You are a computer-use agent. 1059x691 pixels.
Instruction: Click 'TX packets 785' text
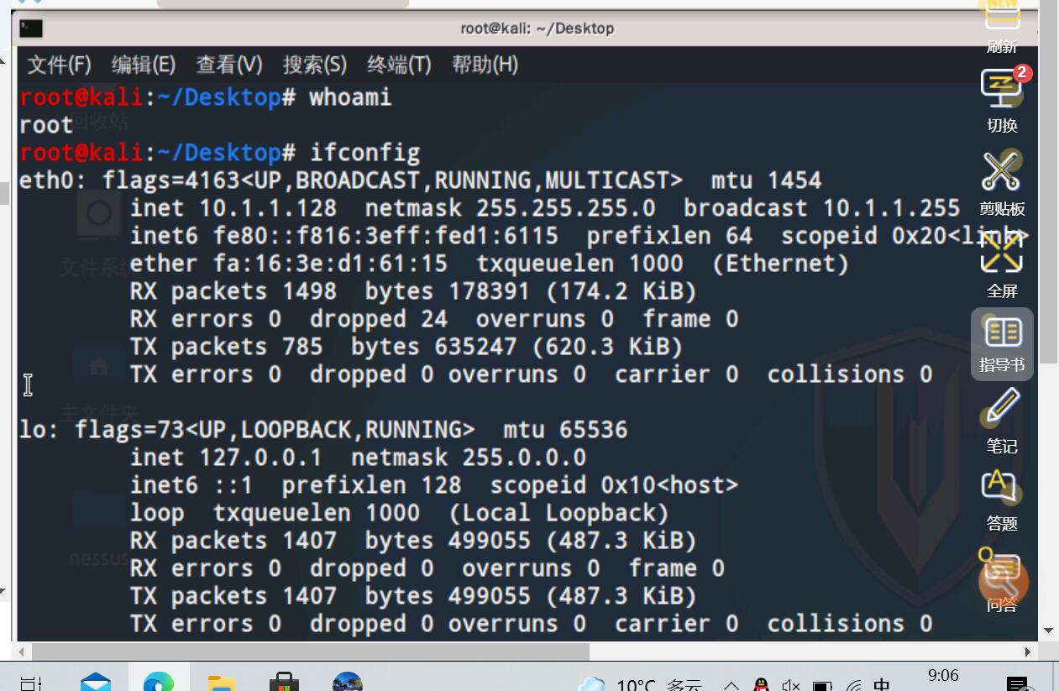coord(226,347)
